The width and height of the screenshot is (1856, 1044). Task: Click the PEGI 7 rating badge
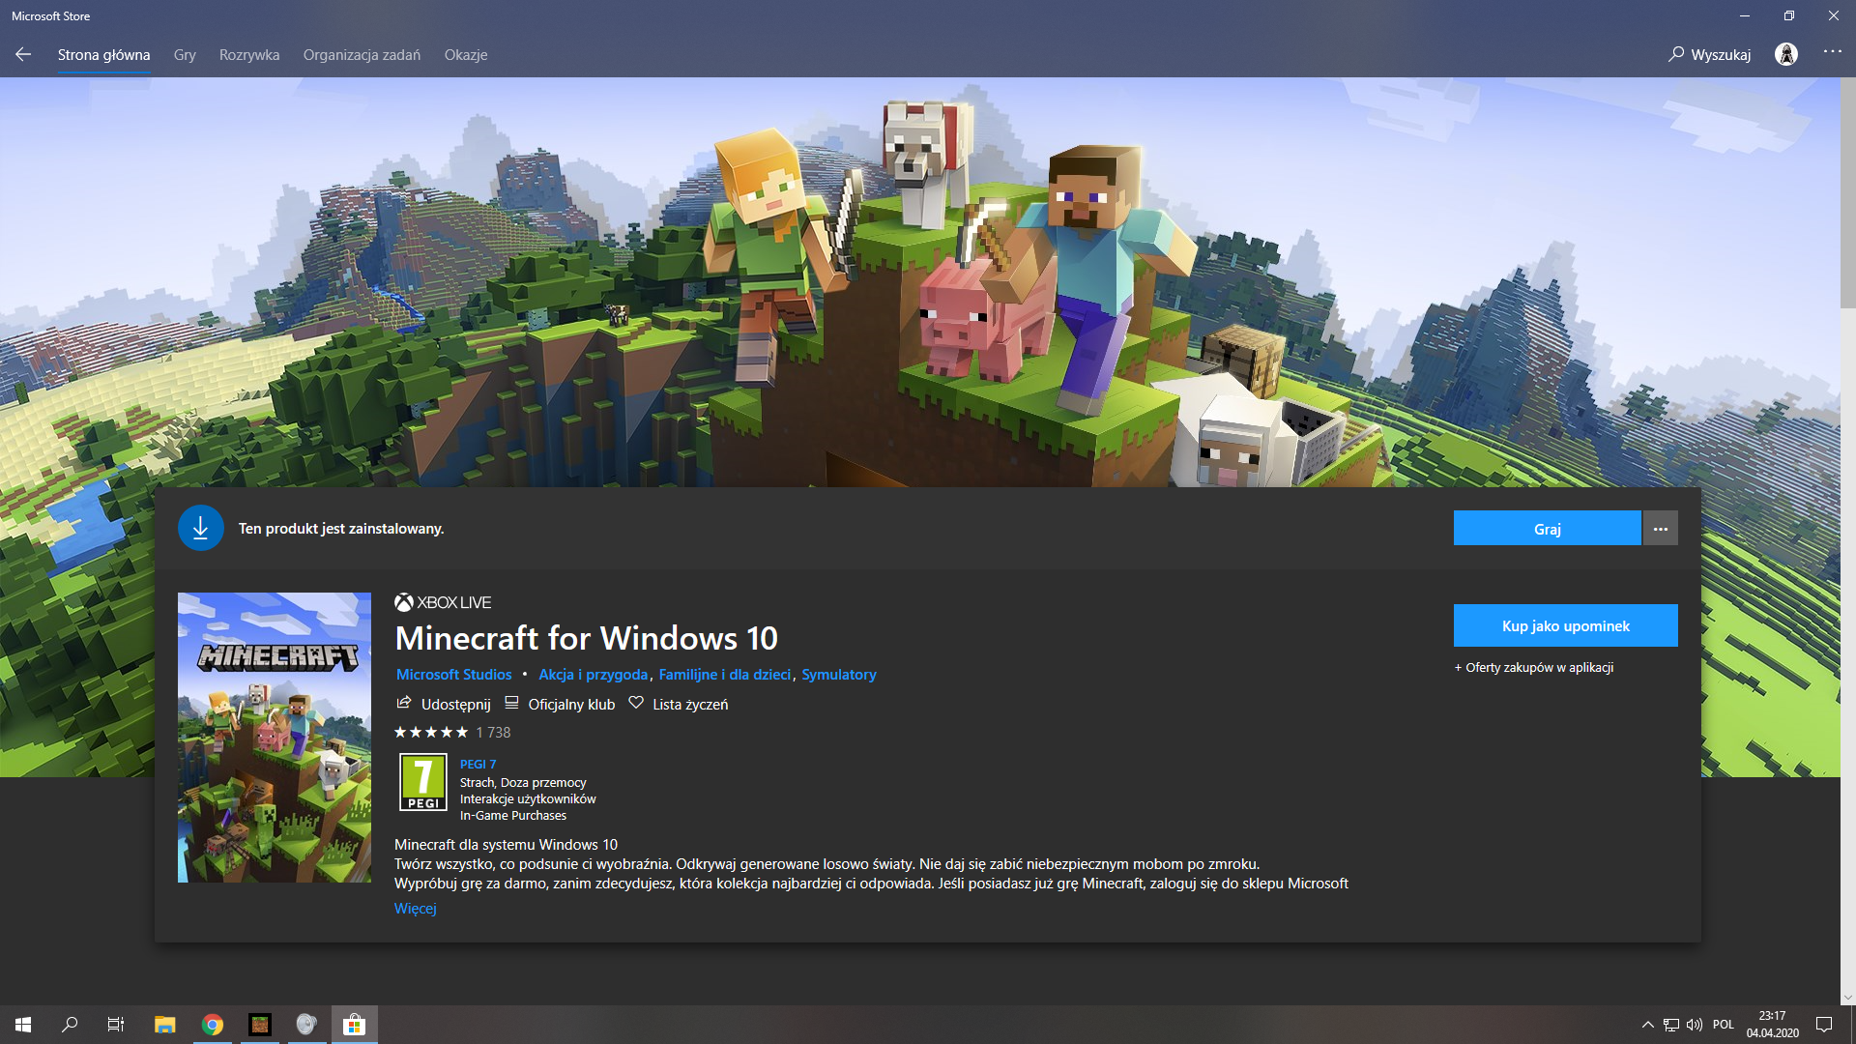tap(422, 782)
